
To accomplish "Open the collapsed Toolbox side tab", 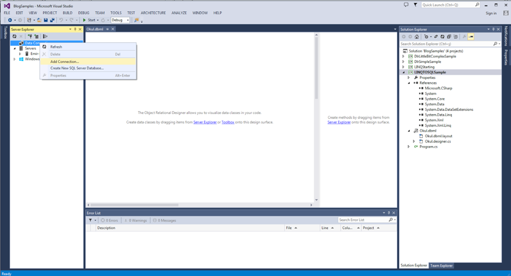I will 5,32.
